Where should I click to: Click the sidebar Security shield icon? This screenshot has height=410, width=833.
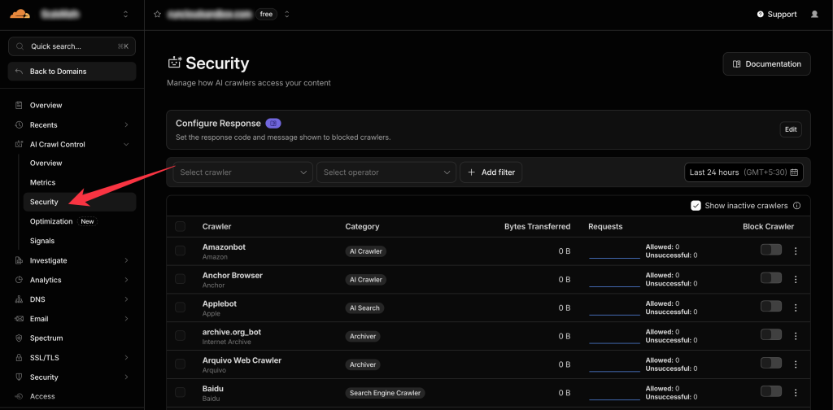click(20, 377)
